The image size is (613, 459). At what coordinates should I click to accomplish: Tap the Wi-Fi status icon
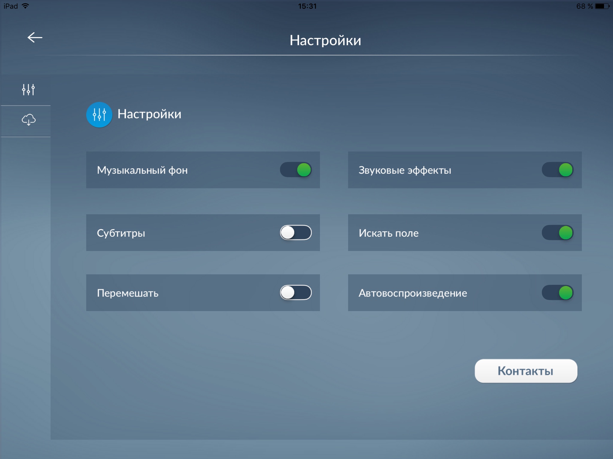[x=25, y=6]
